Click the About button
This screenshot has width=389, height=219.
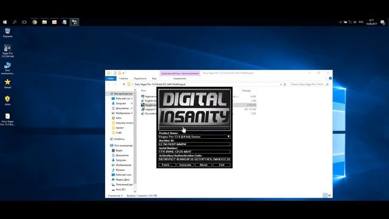coord(204,165)
